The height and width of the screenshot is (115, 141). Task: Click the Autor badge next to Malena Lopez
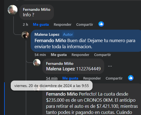click(x=68, y=34)
